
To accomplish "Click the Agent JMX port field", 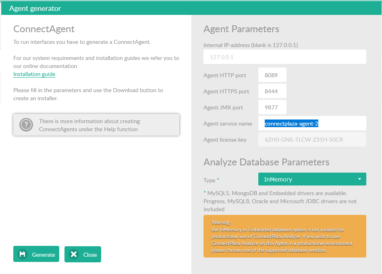I will [272, 107].
